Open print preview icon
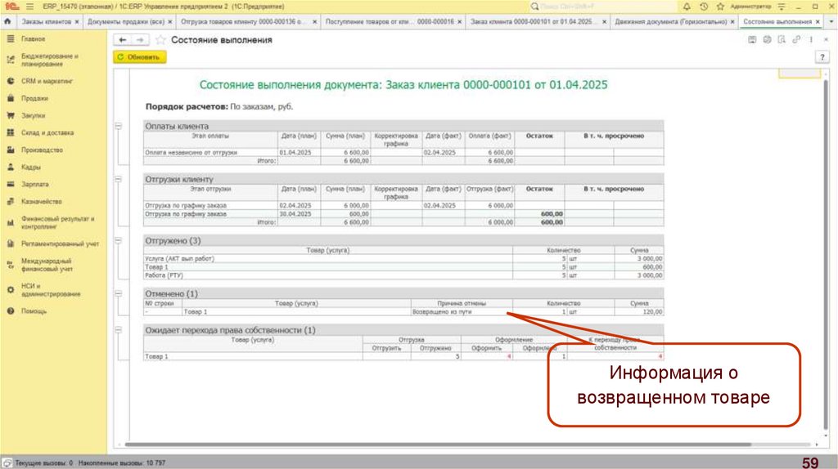 [x=782, y=40]
